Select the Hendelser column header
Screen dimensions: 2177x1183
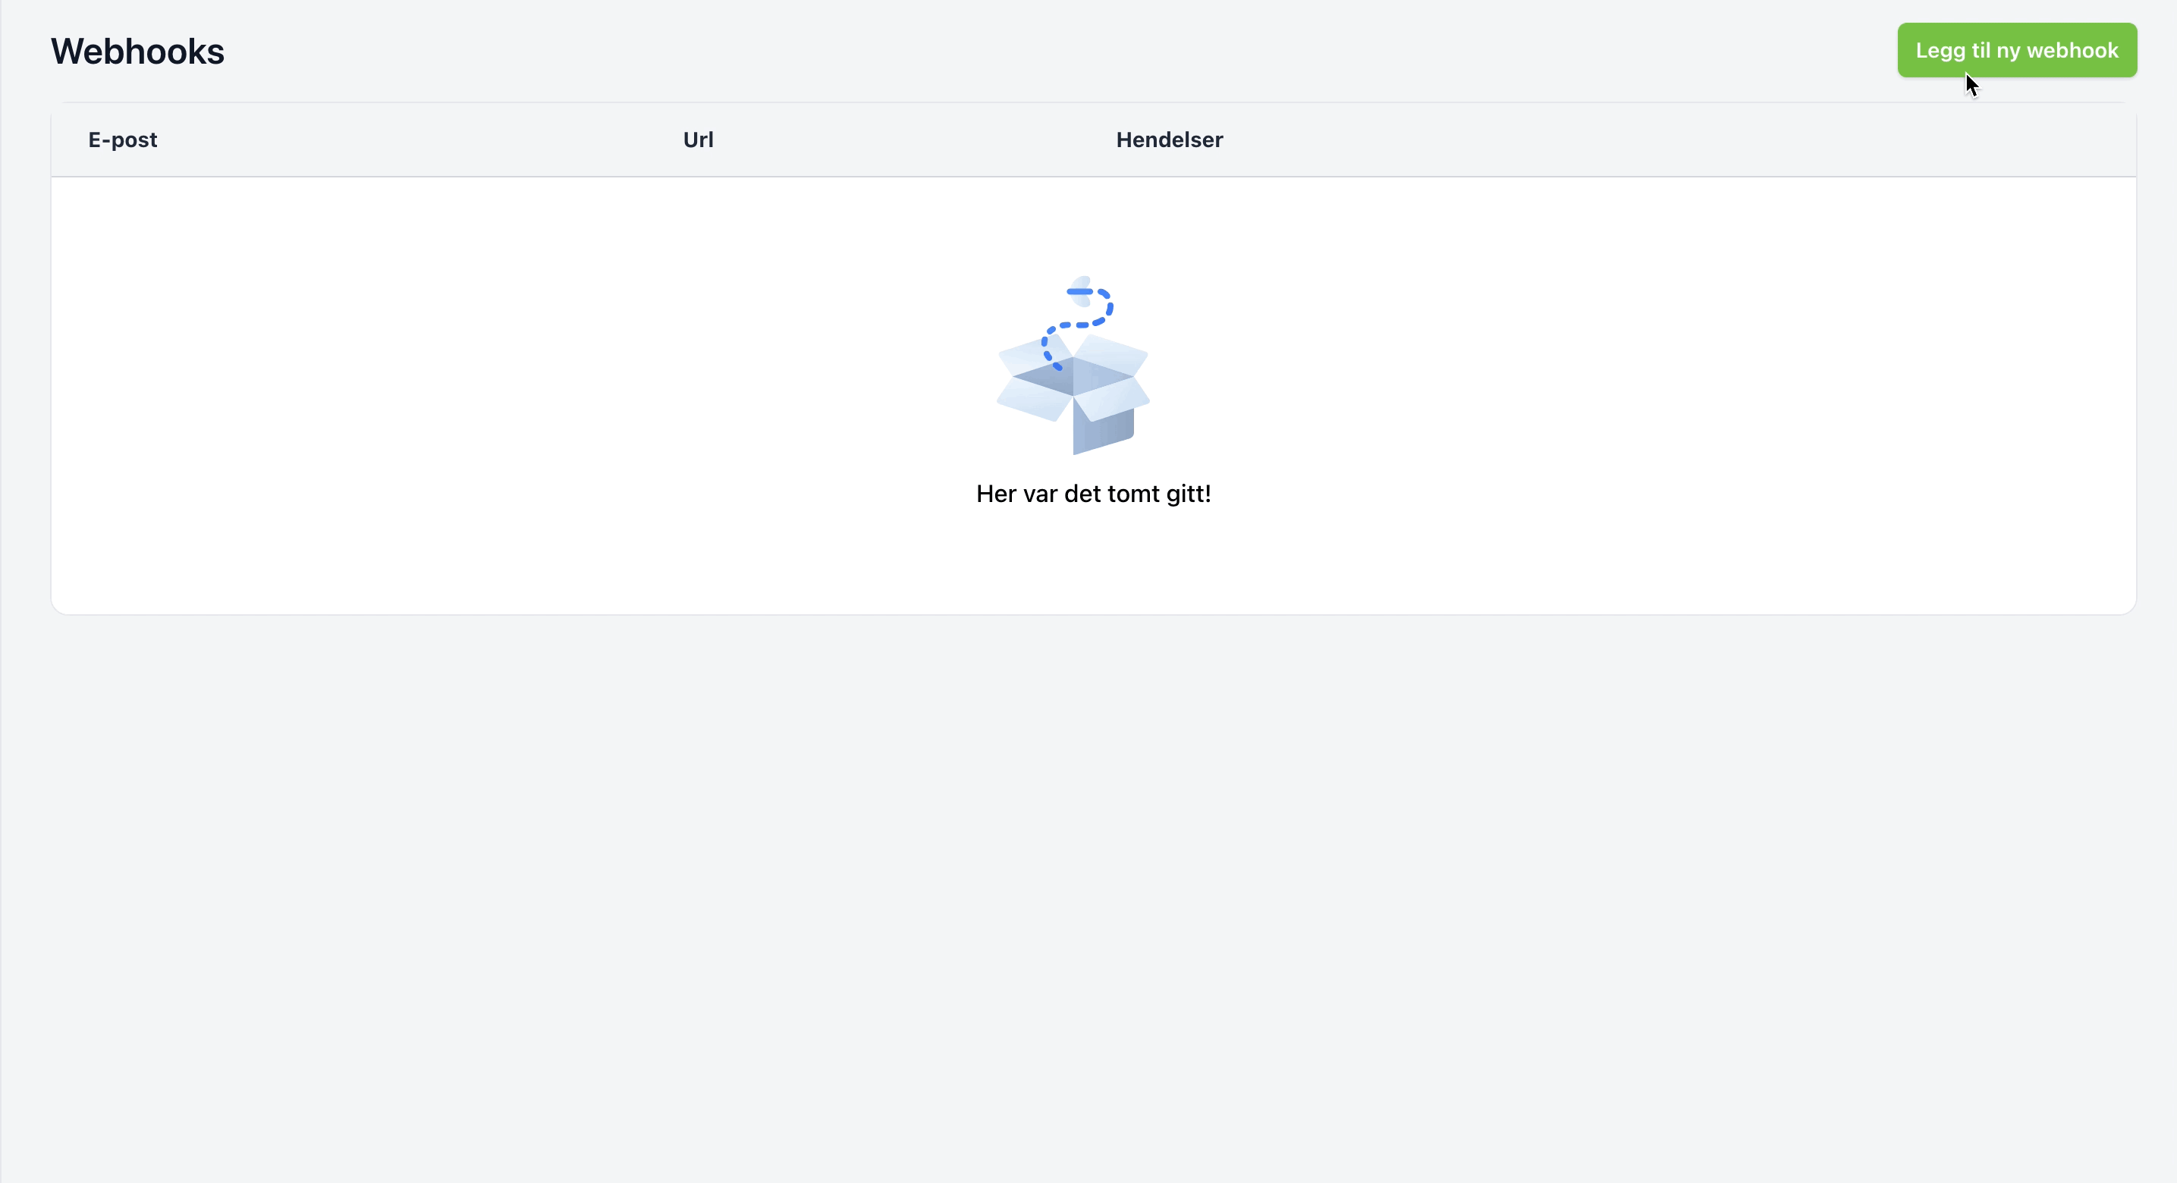(x=1169, y=140)
